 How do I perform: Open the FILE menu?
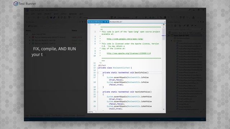click(x=27, y=14)
